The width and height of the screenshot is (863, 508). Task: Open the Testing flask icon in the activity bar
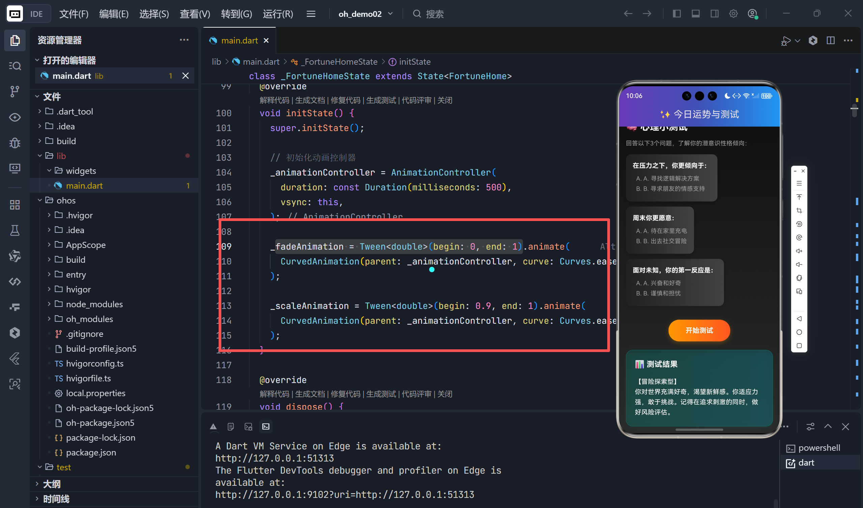point(15,230)
